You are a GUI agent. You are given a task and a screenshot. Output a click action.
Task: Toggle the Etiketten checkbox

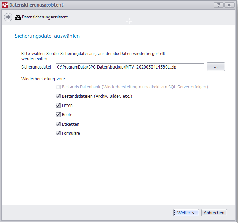point(58,124)
